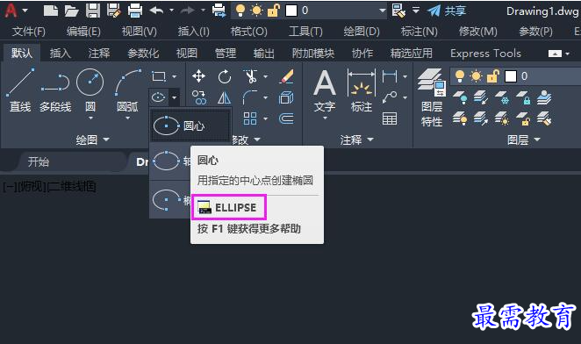The image size is (581, 344).
Task: Expand the 图层 panel arrow
Action: [537, 140]
